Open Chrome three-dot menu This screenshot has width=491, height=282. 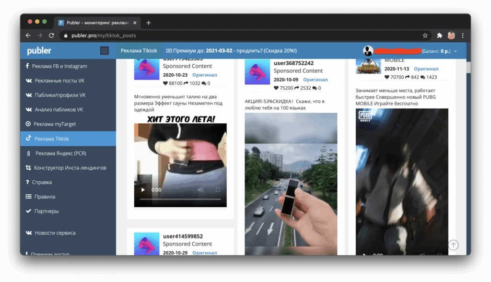[463, 35]
